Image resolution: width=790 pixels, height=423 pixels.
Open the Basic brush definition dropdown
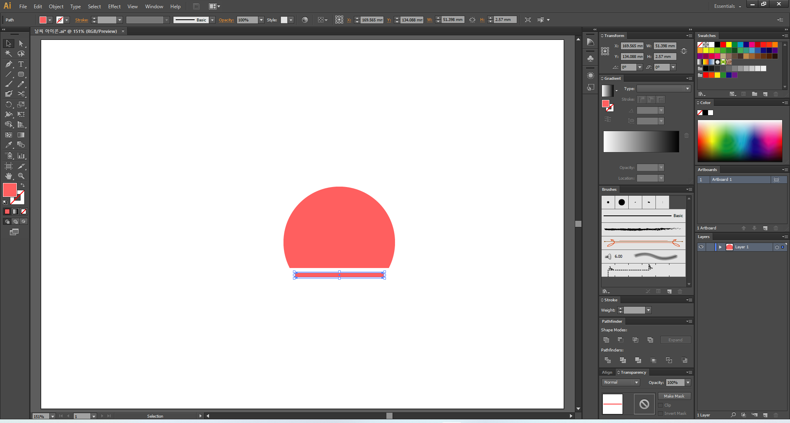212,20
